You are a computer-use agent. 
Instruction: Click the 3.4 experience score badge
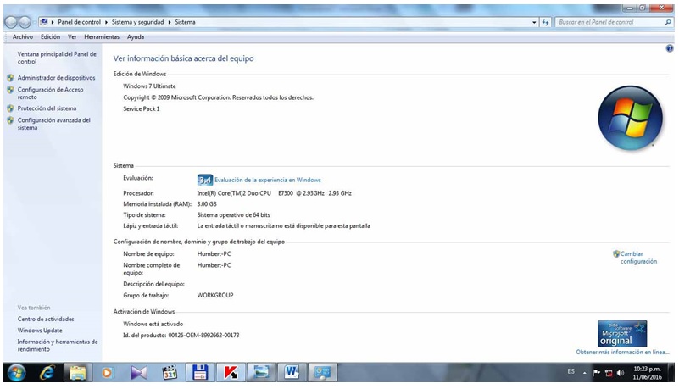point(205,180)
